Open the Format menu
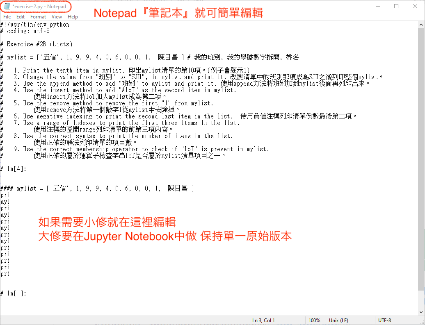Image resolution: width=425 pixels, height=325 pixels. (38, 17)
